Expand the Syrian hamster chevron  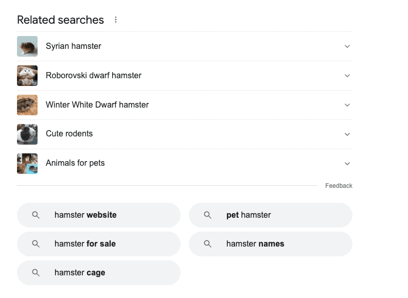point(347,46)
